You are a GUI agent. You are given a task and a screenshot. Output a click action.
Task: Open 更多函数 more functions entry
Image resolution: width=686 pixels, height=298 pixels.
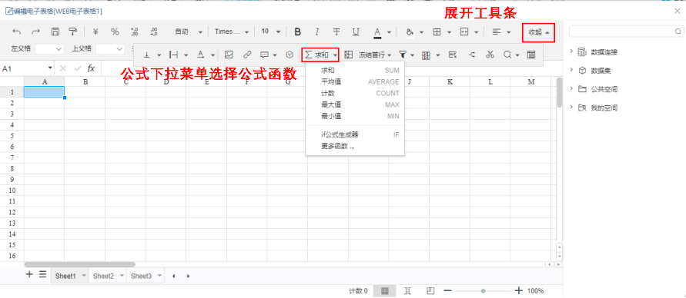355,146
